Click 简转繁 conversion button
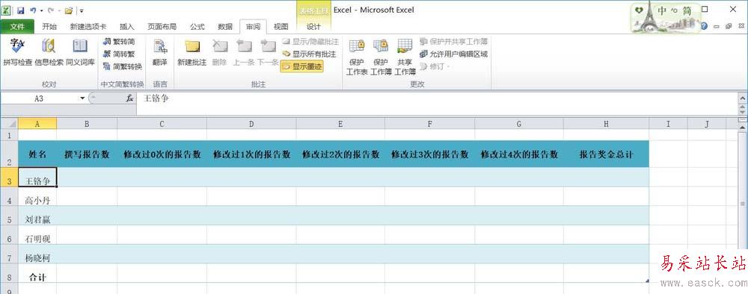748x294 pixels. (x=119, y=54)
